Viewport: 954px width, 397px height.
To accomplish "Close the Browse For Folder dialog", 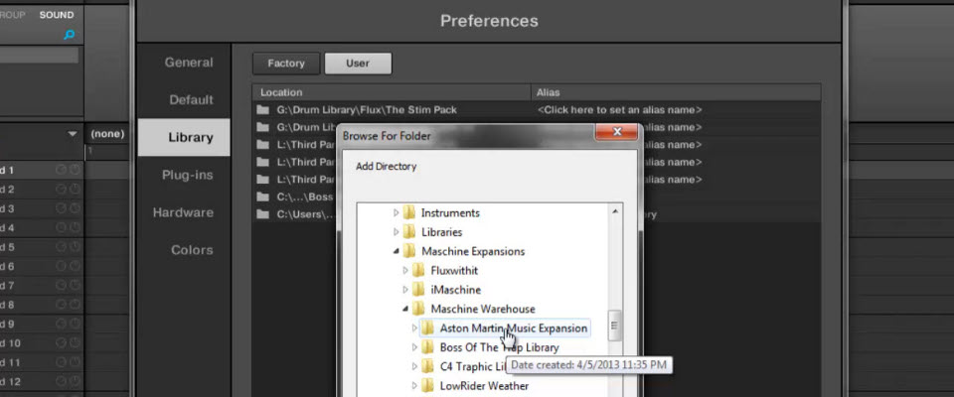I will coord(617,131).
